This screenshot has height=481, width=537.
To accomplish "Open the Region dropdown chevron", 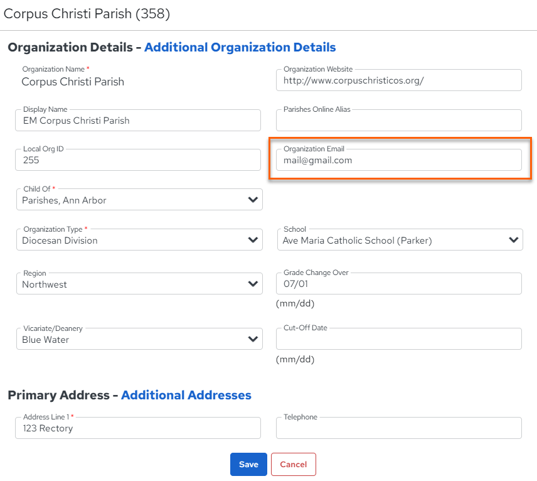I will coord(253,284).
